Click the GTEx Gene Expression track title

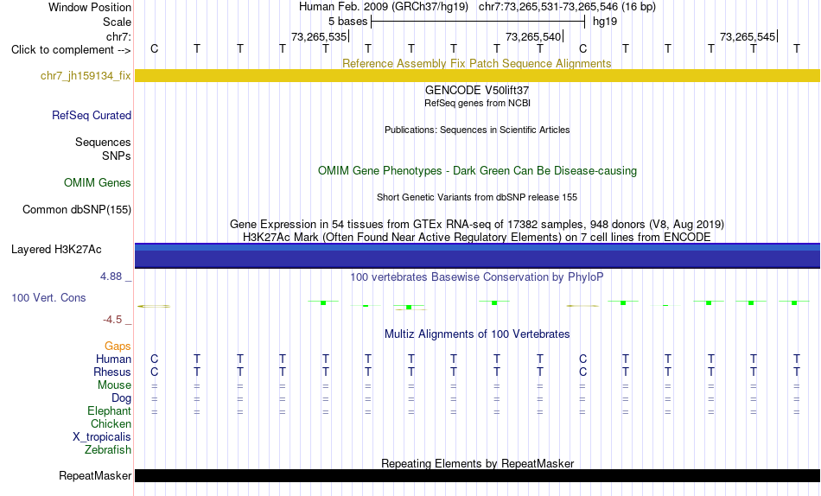click(477, 224)
